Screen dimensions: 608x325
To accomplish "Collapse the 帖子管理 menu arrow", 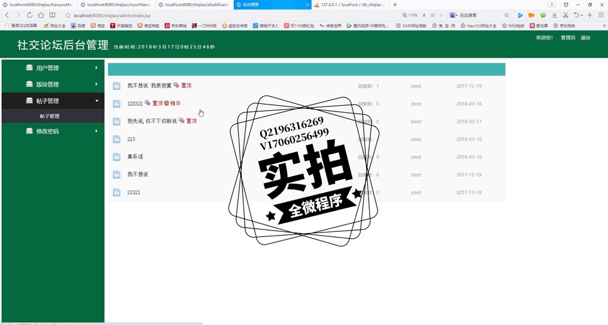I will point(96,101).
